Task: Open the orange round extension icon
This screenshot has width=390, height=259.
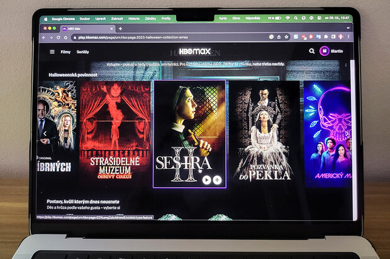Action: point(311,37)
